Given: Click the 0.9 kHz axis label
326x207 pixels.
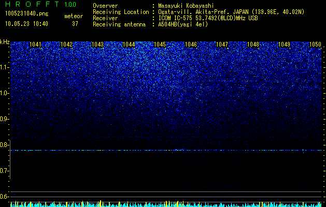Looking at the screenshot, I should 4,119.
